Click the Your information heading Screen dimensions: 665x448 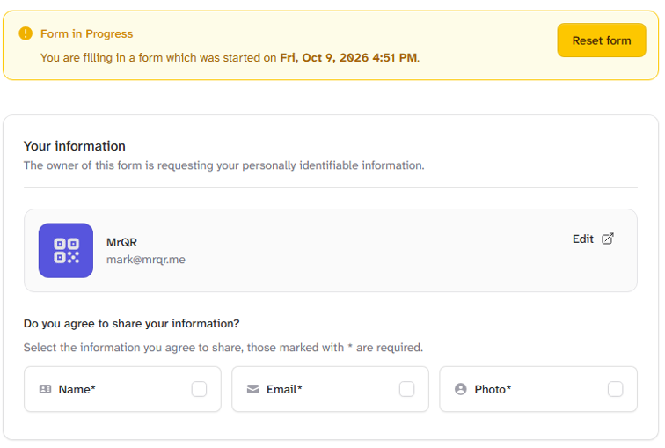(x=74, y=146)
